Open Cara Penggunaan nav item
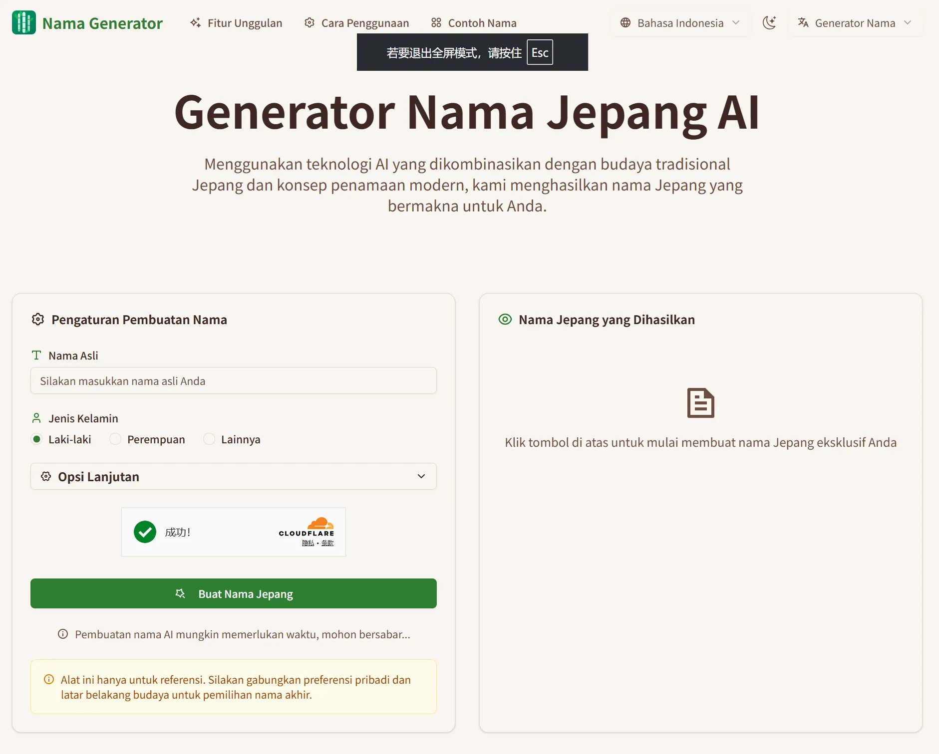This screenshot has height=754, width=939. tap(356, 23)
